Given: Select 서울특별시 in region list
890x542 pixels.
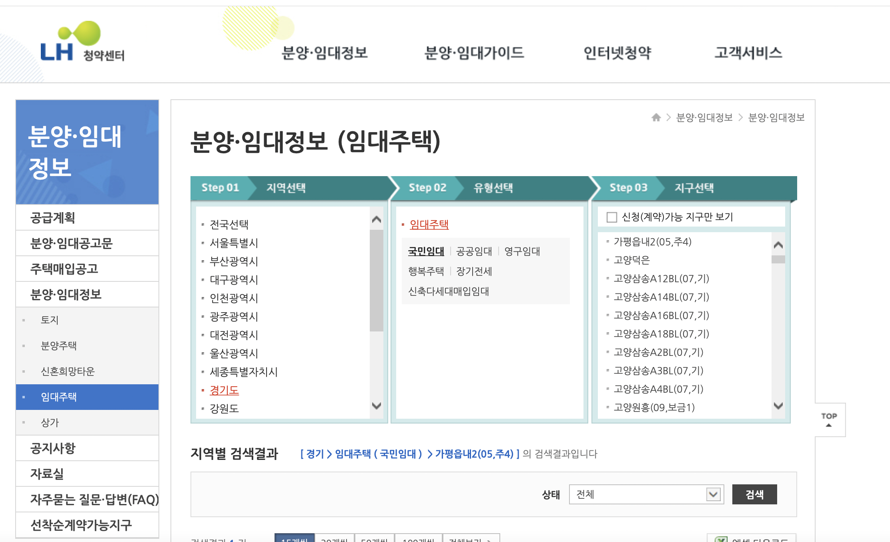Looking at the screenshot, I should pyautogui.click(x=234, y=243).
